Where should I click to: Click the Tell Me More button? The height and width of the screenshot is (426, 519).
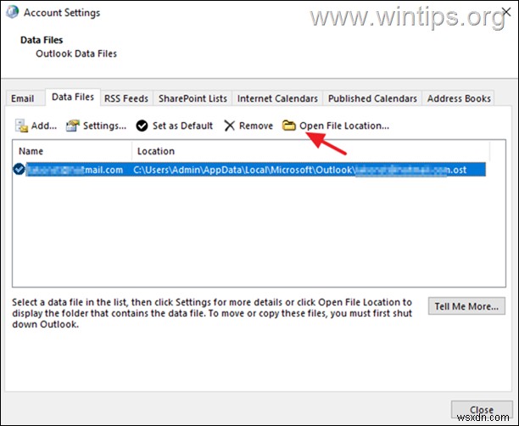click(466, 306)
